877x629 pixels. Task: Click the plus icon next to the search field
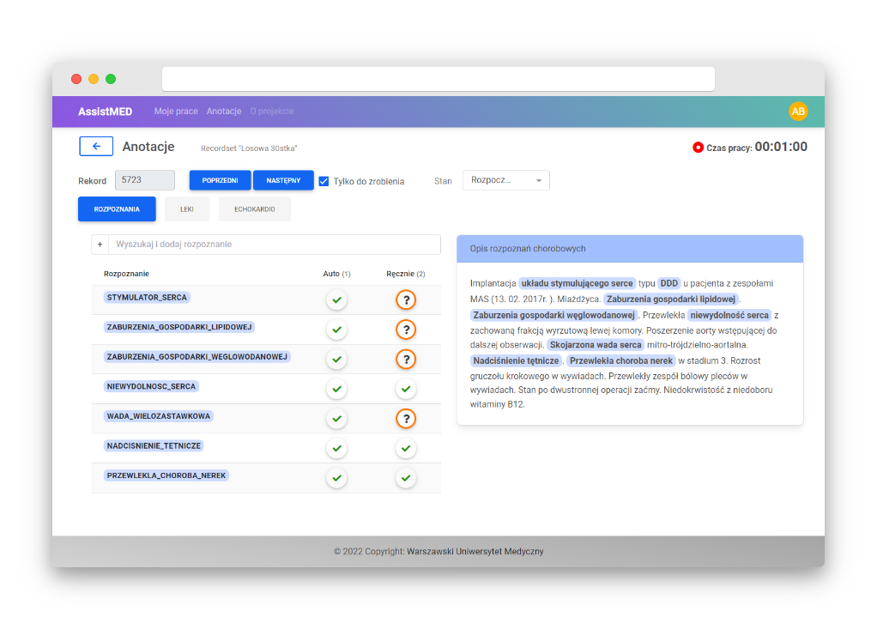[x=100, y=245]
